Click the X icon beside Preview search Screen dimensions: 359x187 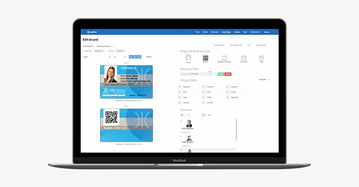pyautogui.click(x=203, y=115)
